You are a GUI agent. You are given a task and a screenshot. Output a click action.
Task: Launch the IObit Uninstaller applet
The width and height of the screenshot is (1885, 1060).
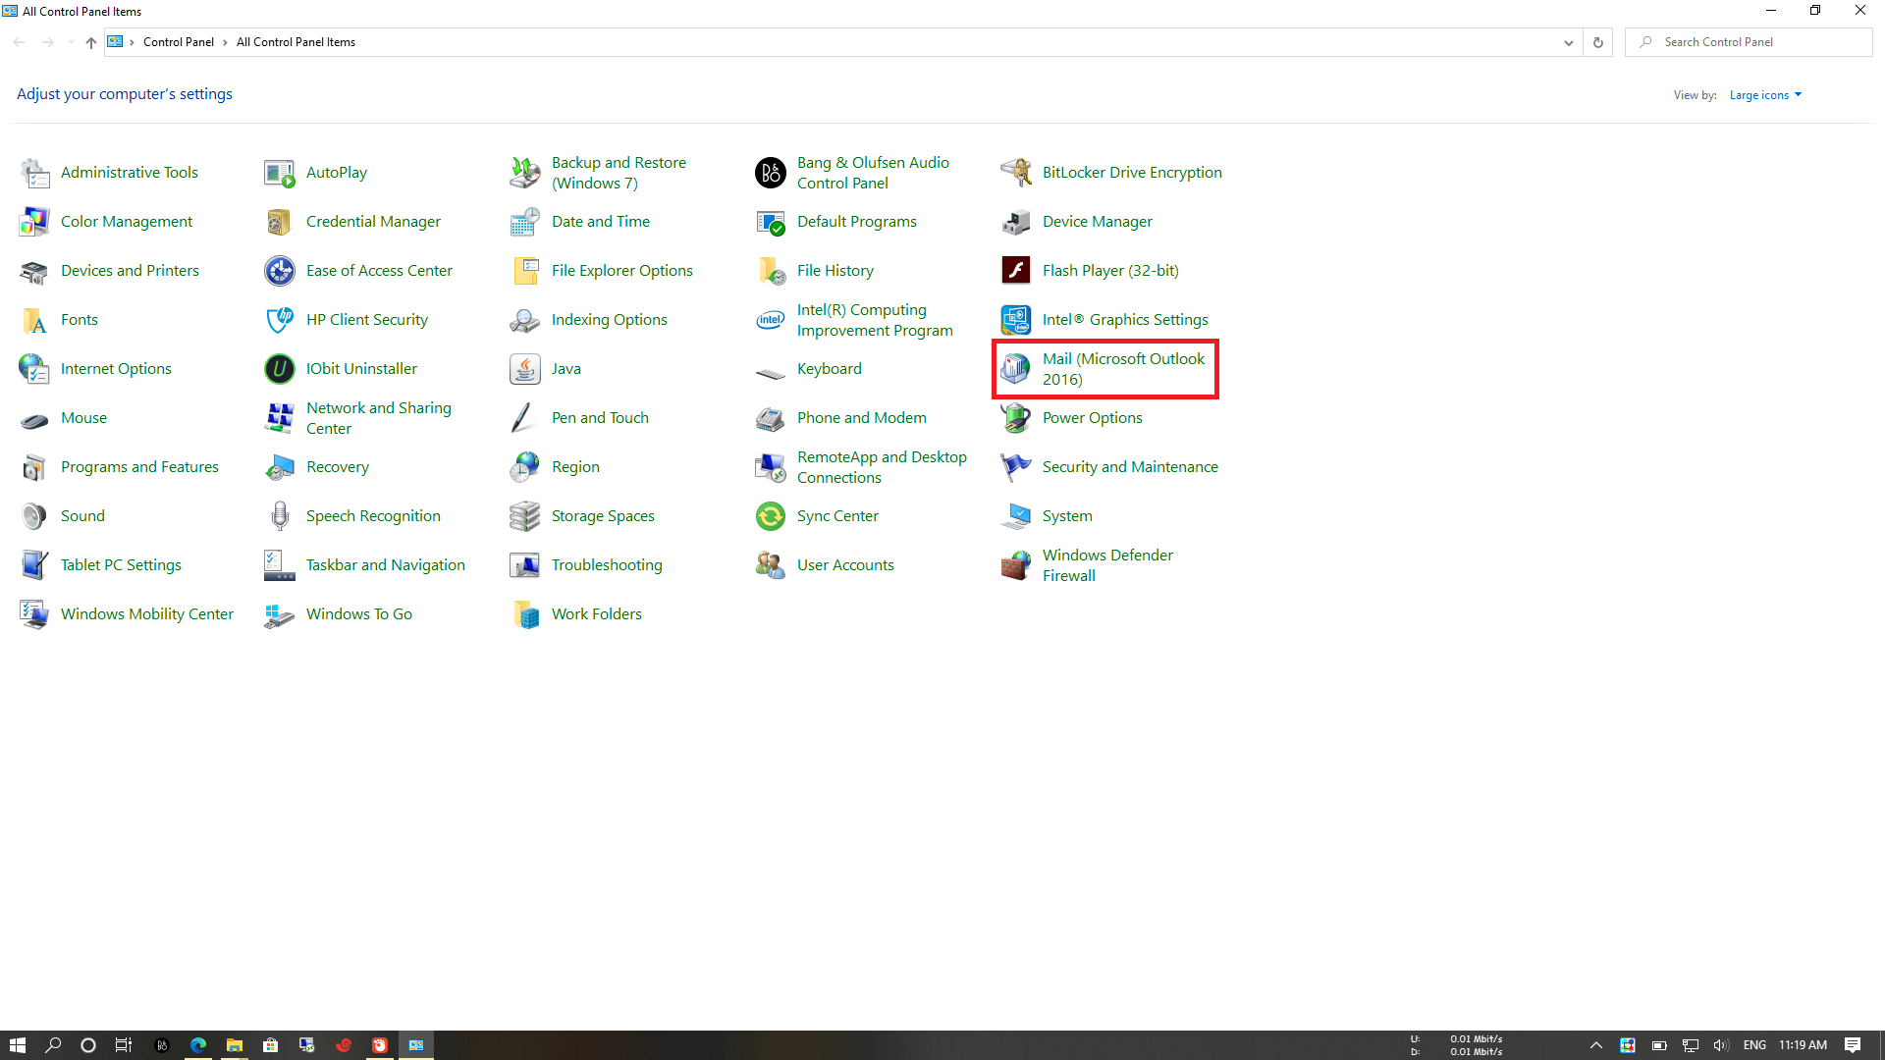click(361, 368)
